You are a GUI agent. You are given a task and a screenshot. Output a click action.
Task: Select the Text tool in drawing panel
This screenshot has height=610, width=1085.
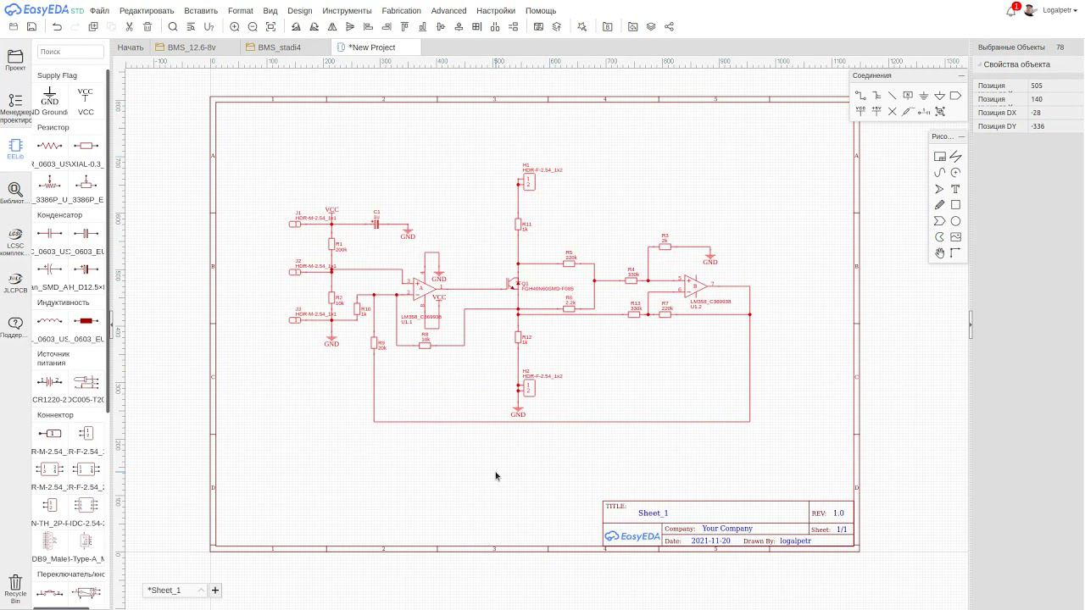tap(955, 189)
